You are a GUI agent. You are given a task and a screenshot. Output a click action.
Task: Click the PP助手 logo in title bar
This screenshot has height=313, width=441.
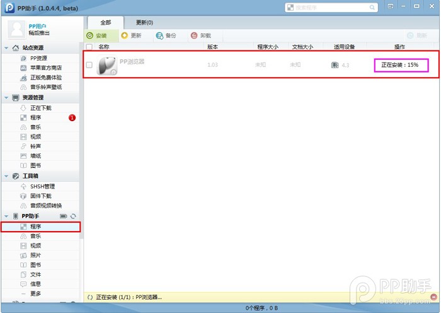click(9, 8)
